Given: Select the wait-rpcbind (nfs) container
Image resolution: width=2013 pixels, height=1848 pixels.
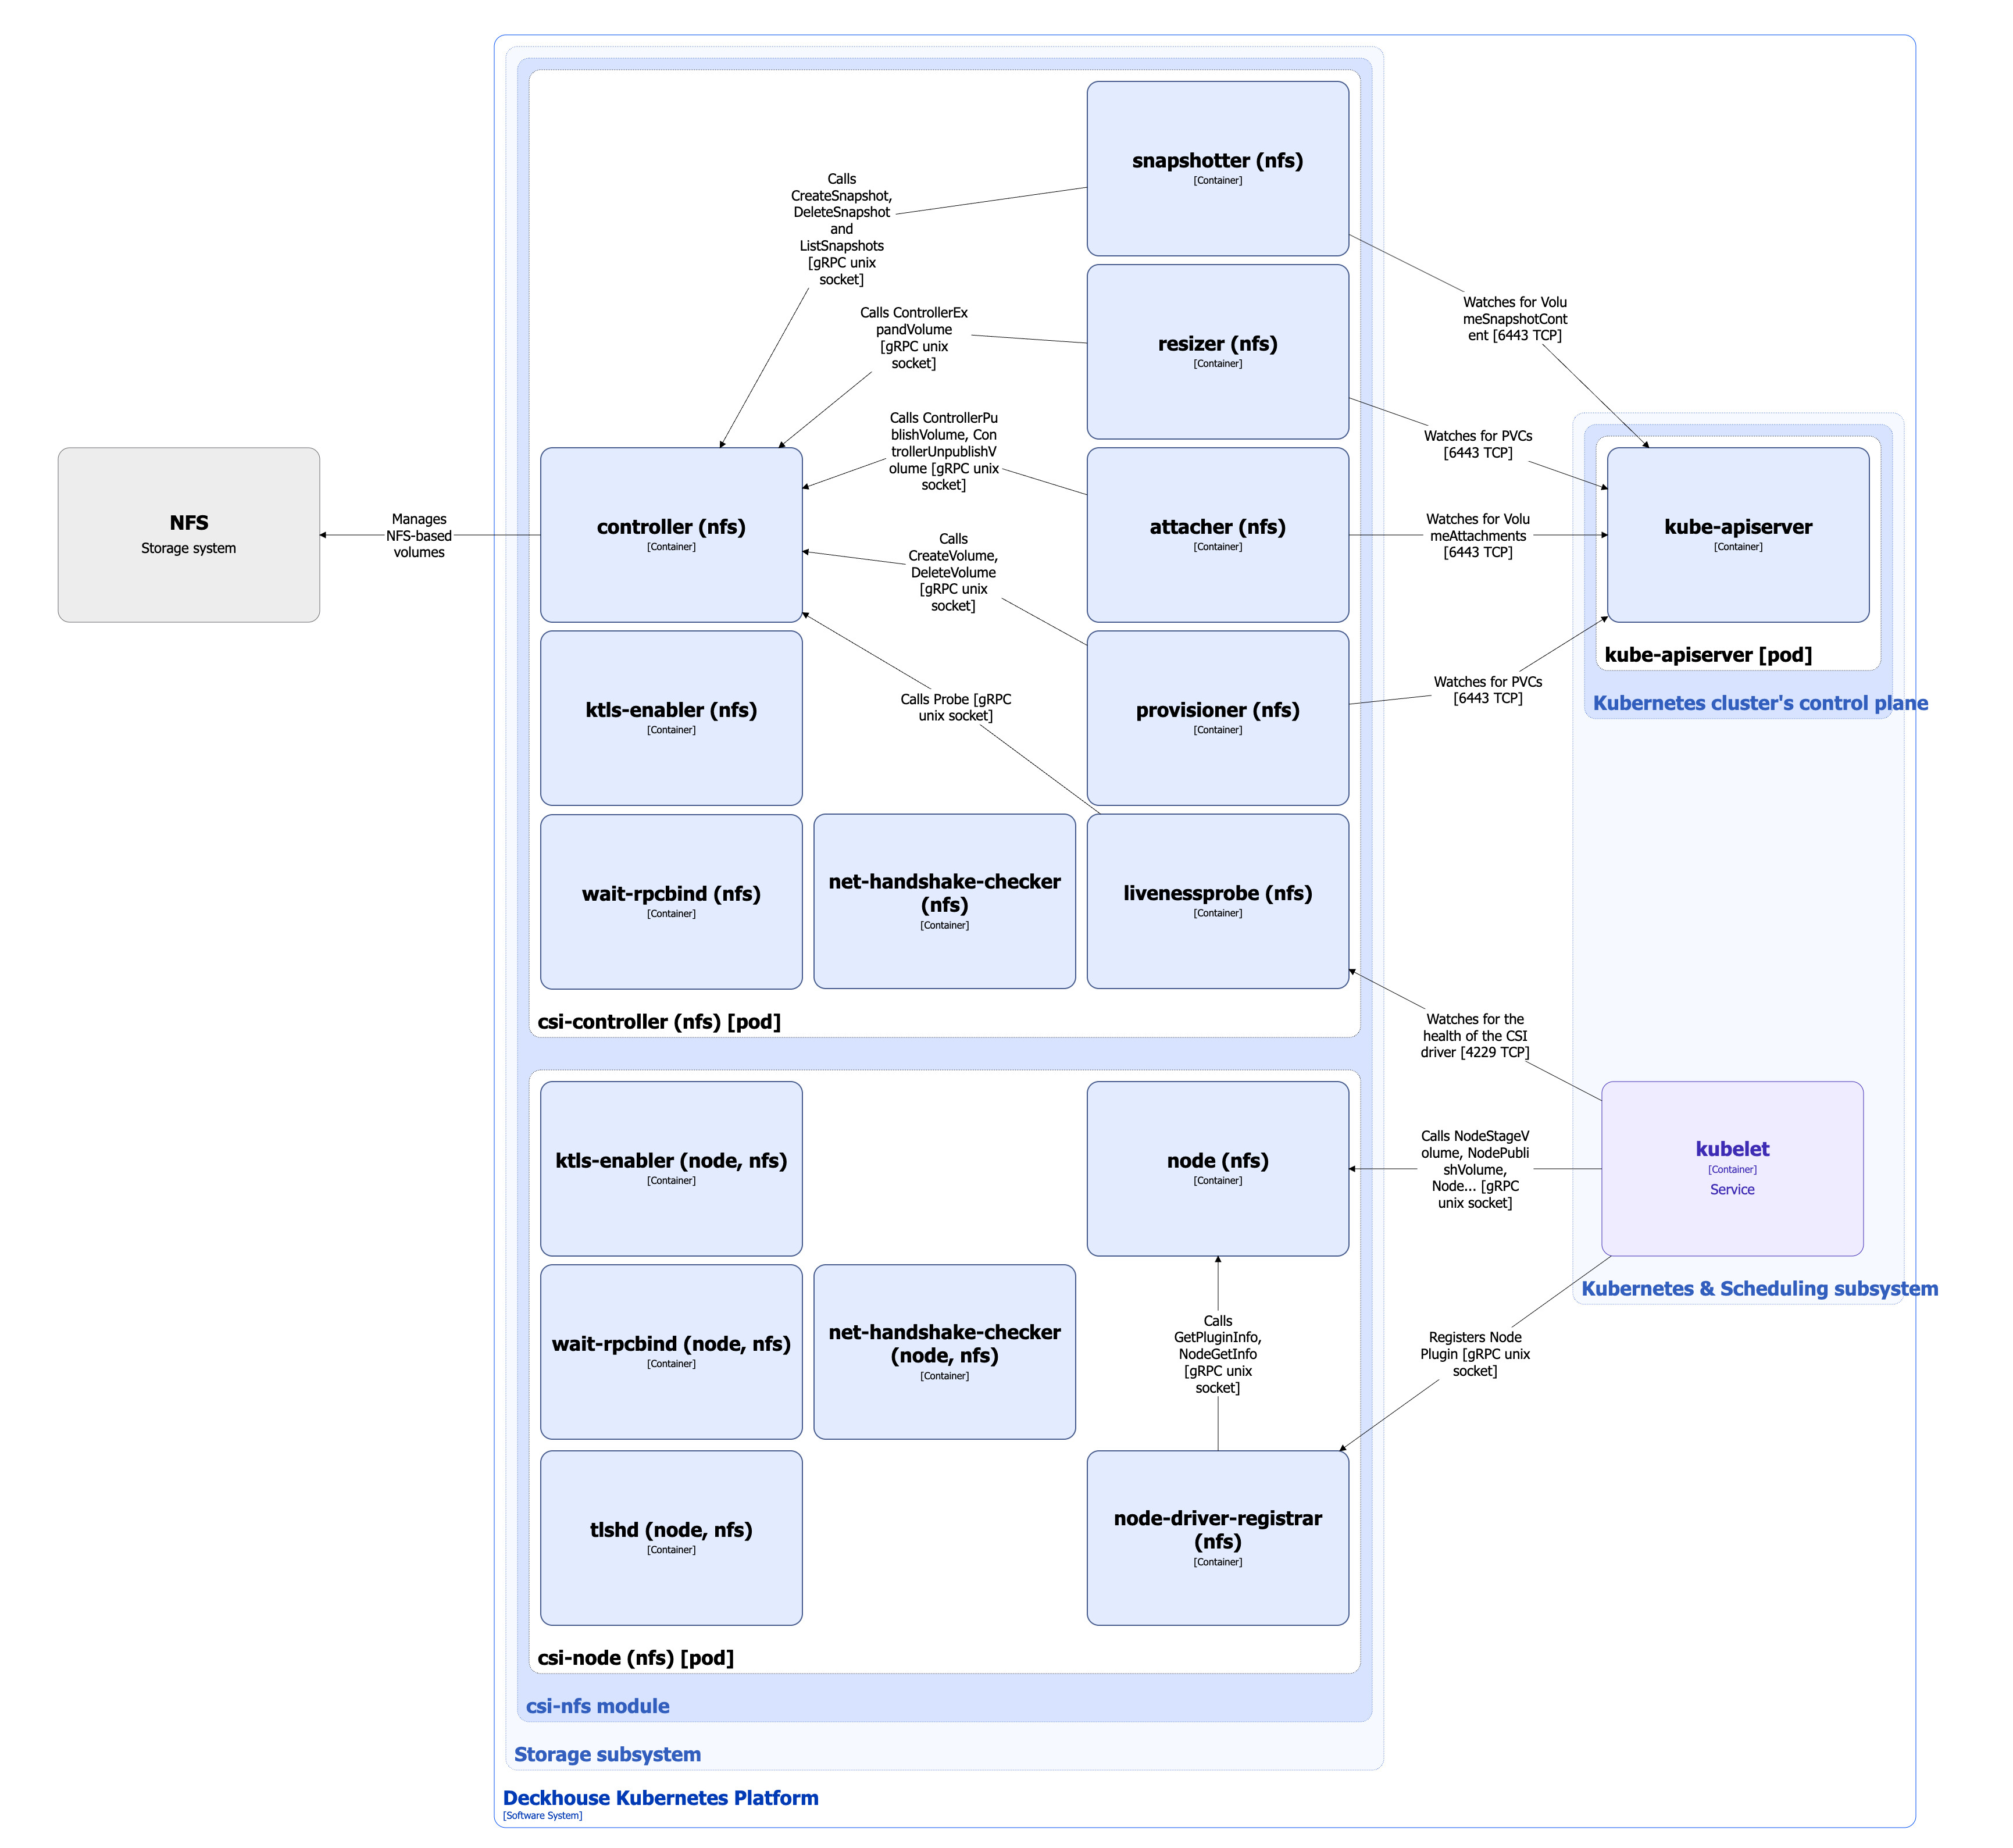Looking at the screenshot, I should (x=671, y=902).
